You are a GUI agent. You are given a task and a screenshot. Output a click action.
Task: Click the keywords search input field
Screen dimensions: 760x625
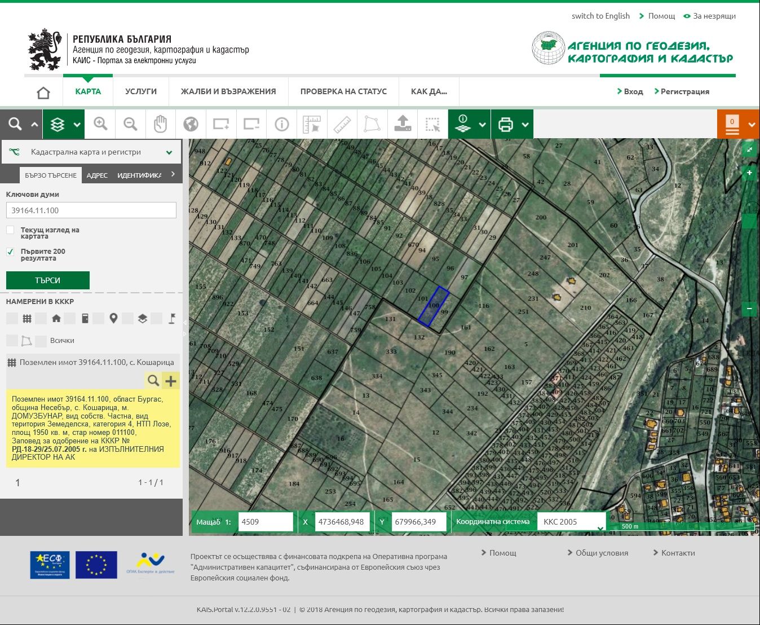click(x=91, y=210)
